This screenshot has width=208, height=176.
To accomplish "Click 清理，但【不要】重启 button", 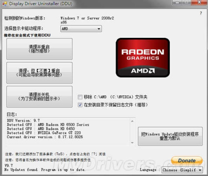I will click(40, 73).
